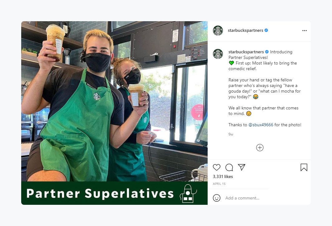Screen dimensions: 332x226
Task: Click verified badge next to header username
Action: tap(266, 30)
